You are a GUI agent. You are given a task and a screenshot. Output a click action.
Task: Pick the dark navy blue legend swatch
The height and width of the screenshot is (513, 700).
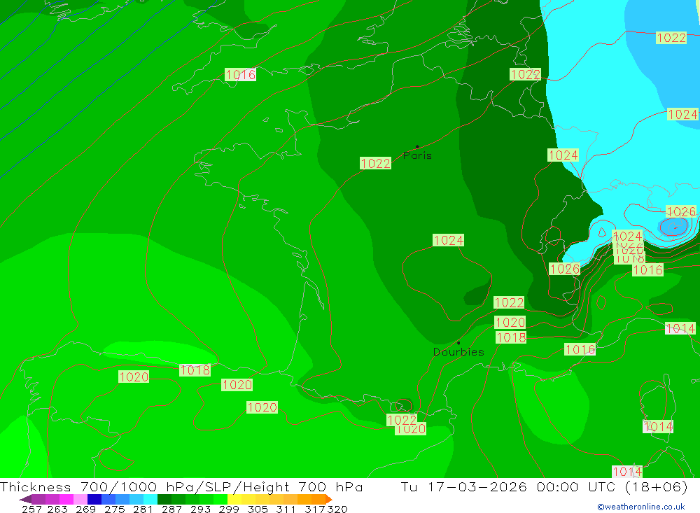coord(94,499)
